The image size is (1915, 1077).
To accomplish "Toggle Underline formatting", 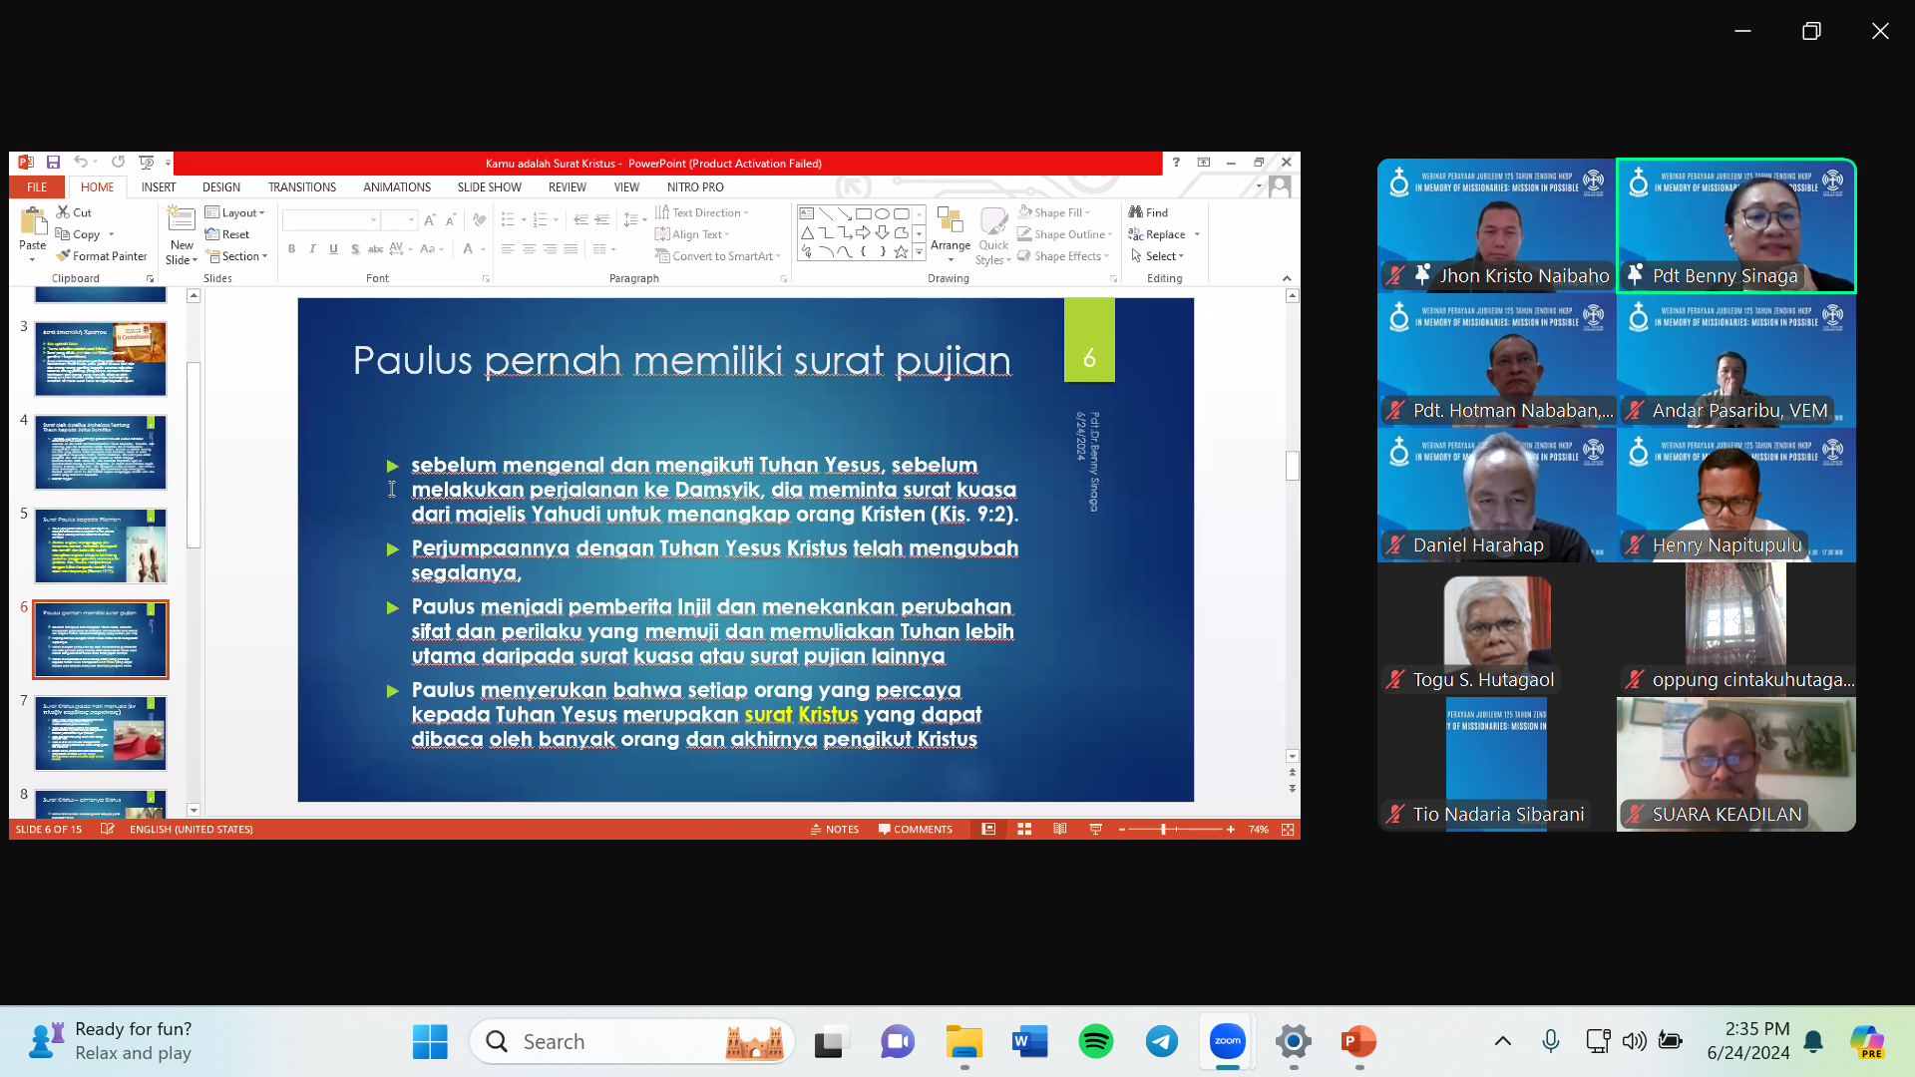I will click(x=333, y=249).
